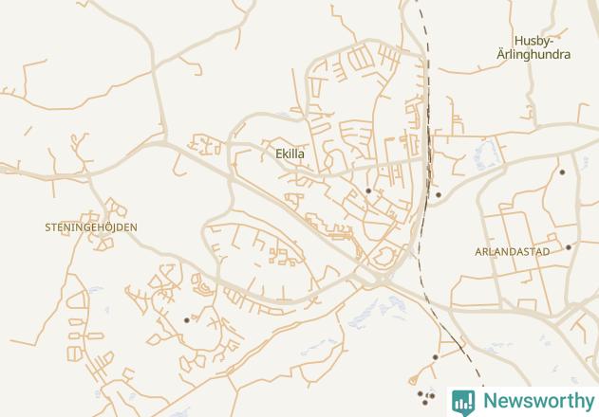This screenshot has width=599, height=417.
Task: Select the lowest dot of the three-dot cluster
Action: coord(425,403)
